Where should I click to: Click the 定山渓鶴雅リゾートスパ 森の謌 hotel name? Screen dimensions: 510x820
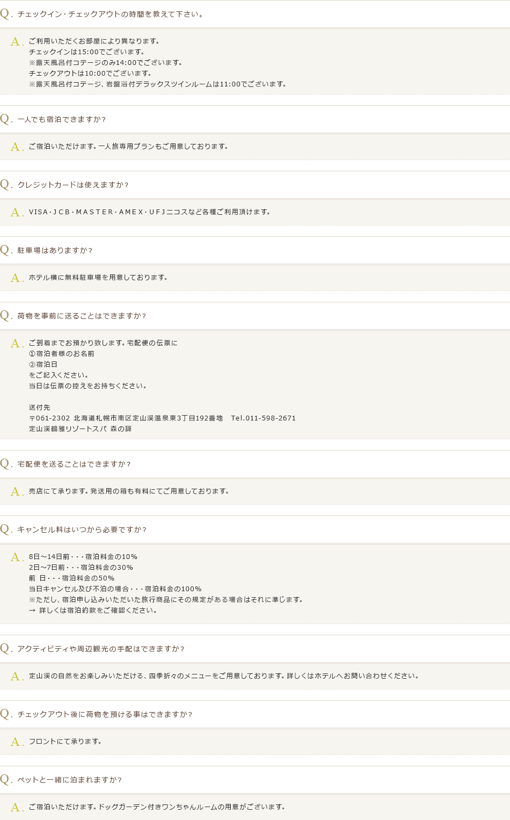pos(80,429)
